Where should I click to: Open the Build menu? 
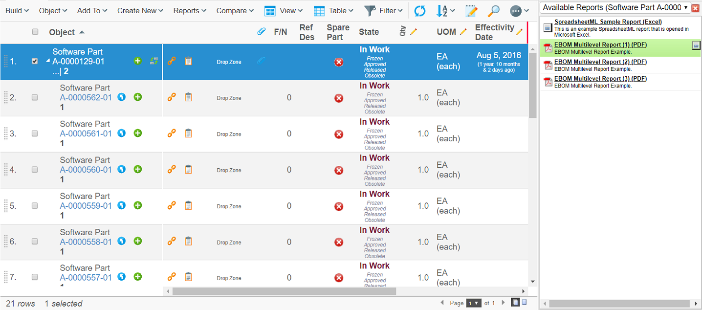pos(17,11)
